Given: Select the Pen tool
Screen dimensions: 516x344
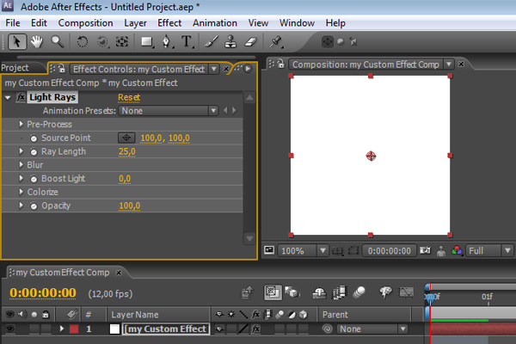Looking at the screenshot, I should tap(167, 42).
